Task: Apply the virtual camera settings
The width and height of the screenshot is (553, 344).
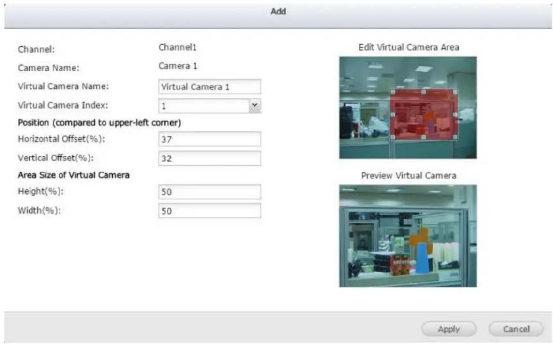Action: coord(448,329)
